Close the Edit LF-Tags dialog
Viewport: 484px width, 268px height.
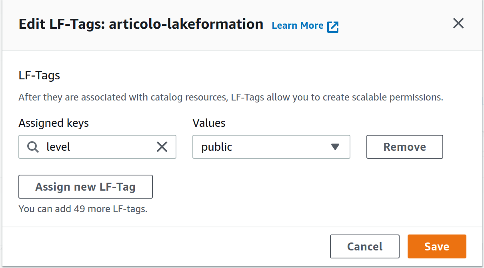coord(458,24)
